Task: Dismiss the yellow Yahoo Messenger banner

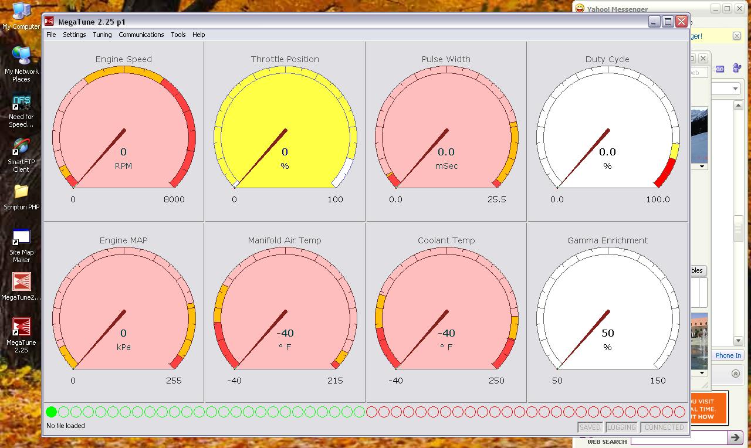Action: point(737,36)
